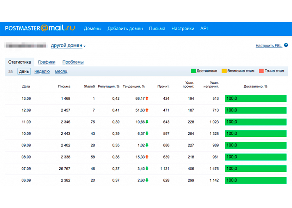Click the delivery bar for 13.09
Screen dimensions: 292x208
[255, 99]
